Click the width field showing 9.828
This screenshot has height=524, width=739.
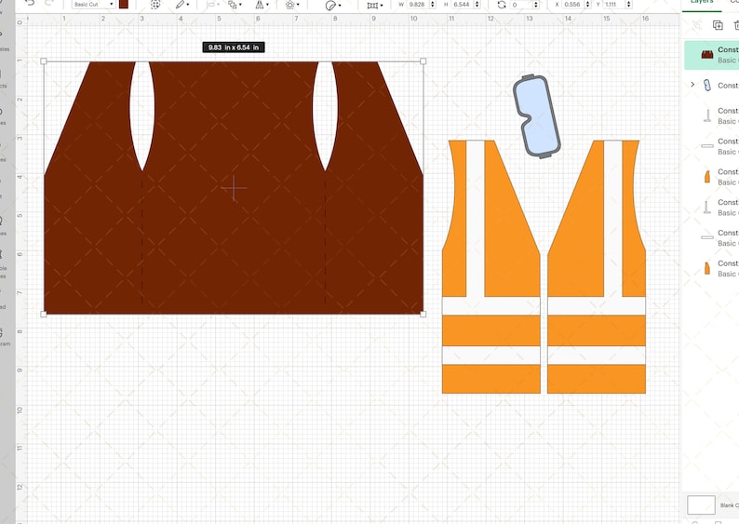(x=418, y=5)
